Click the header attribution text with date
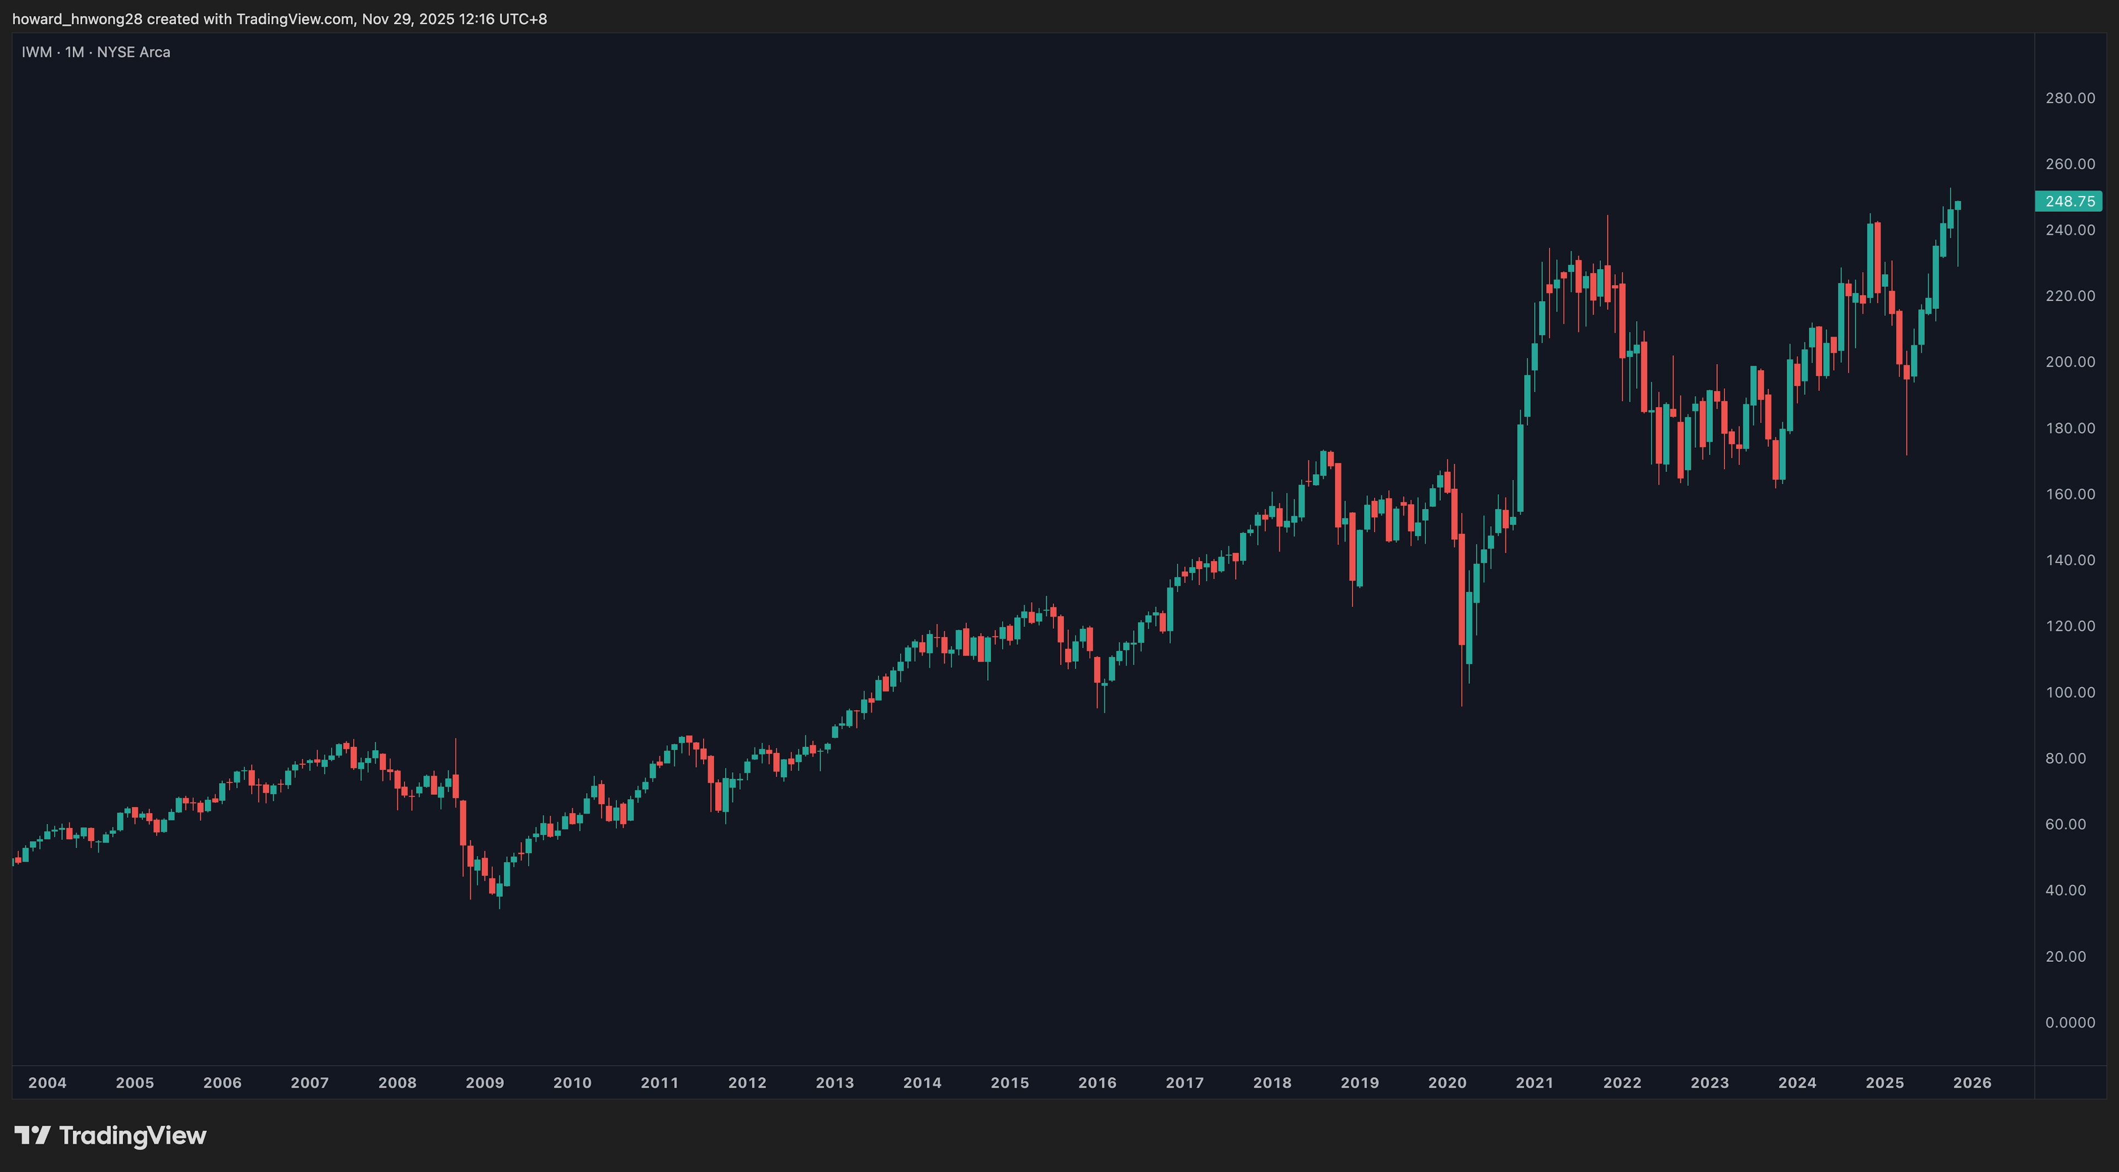 [280, 19]
